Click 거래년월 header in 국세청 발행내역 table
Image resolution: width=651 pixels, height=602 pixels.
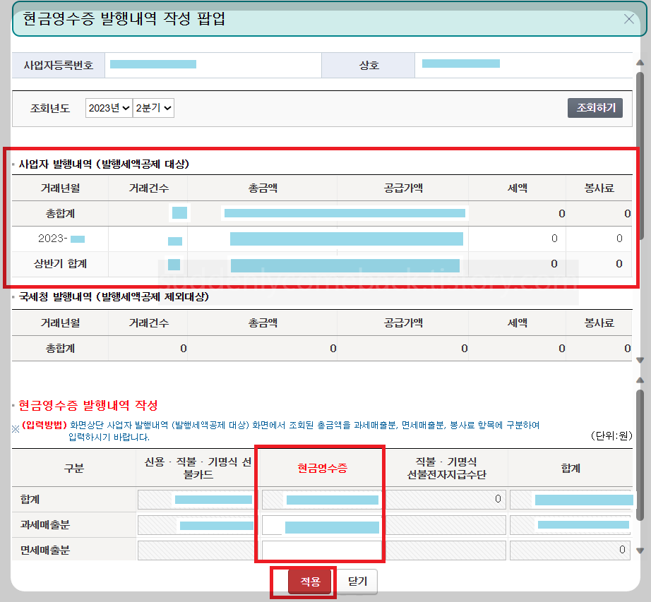pyautogui.click(x=60, y=323)
